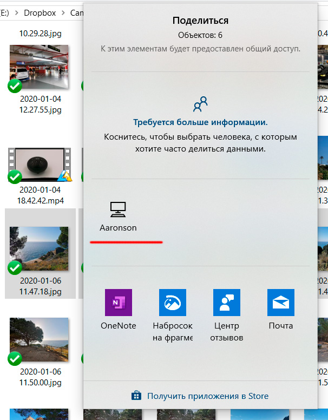The height and width of the screenshot is (420, 328).
Task: Choose the Aaronson nearby computer icon
Action: (x=118, y=208)
